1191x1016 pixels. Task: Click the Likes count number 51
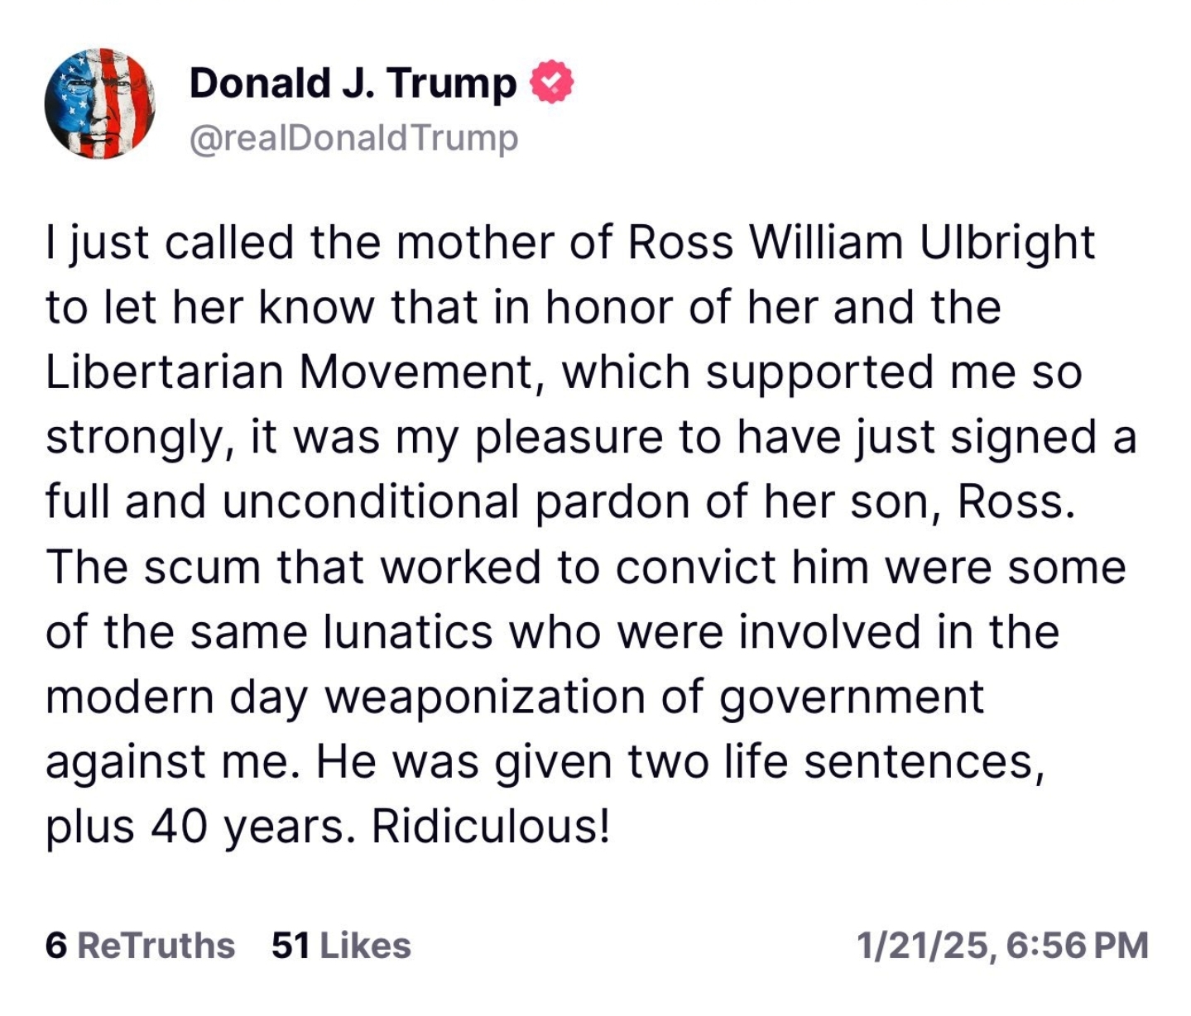(291, 945)
